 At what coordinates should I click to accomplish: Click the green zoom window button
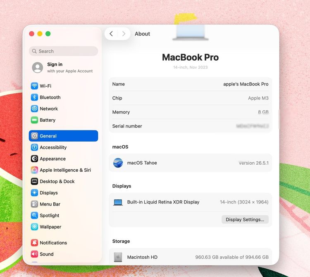coord(48,34)
